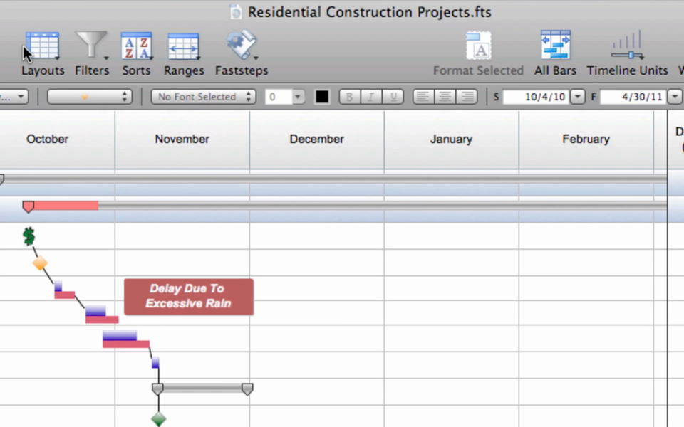Open the start date dropdown arrow
This screenshot has width=684, height=427.
coord(578,97)
